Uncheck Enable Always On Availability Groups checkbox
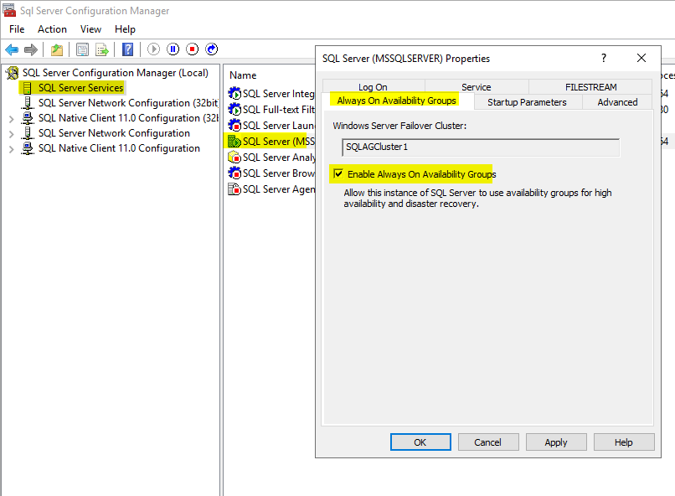 (338, 174)
